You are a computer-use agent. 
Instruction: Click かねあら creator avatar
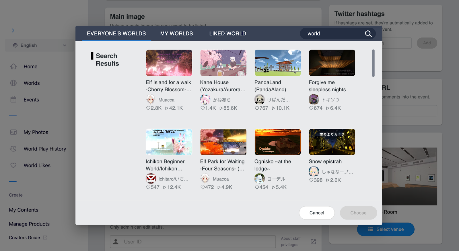coord(205,100)
